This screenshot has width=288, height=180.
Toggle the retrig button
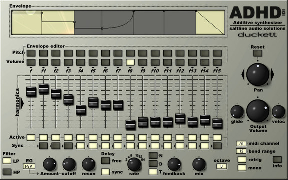click(242, 159)
